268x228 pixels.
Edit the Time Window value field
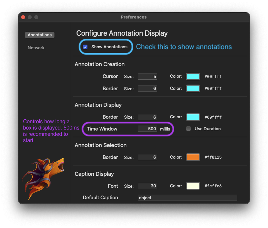pyautogui.click(x=148, y=129)
